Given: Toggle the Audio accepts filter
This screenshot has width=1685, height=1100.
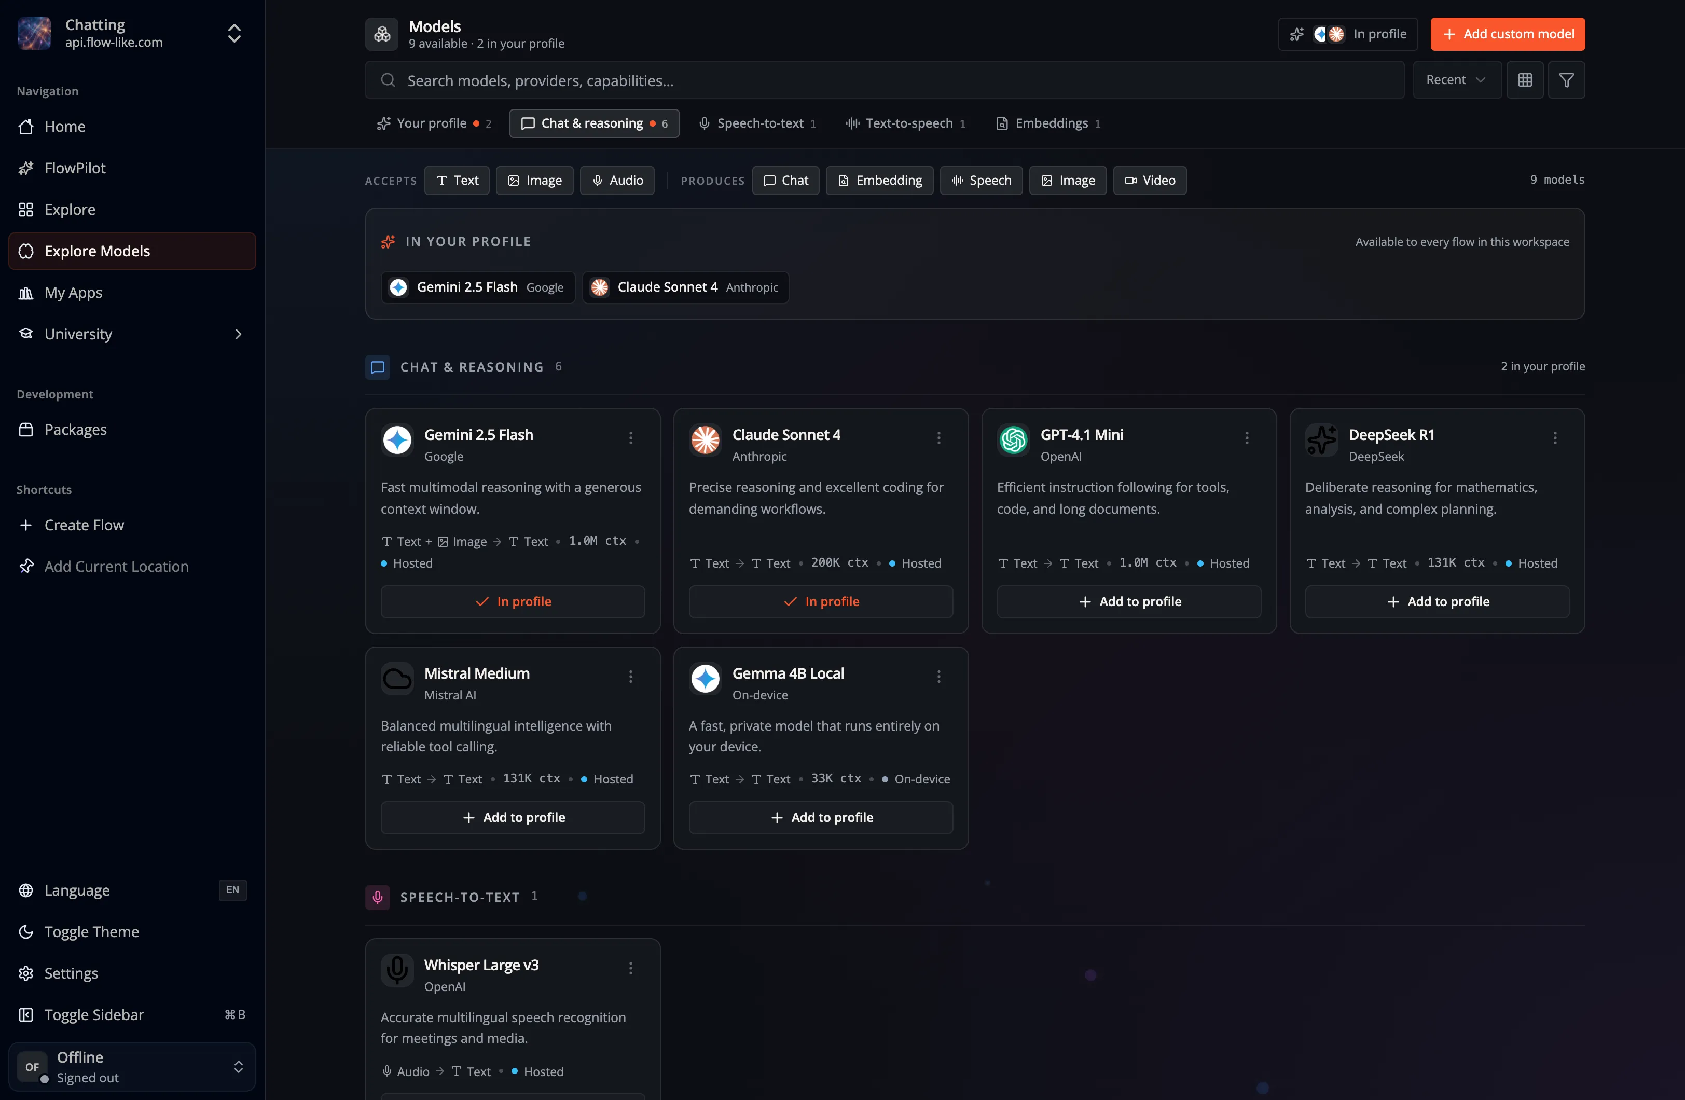Looking at the screenshot, I should [x=617, y=181].
